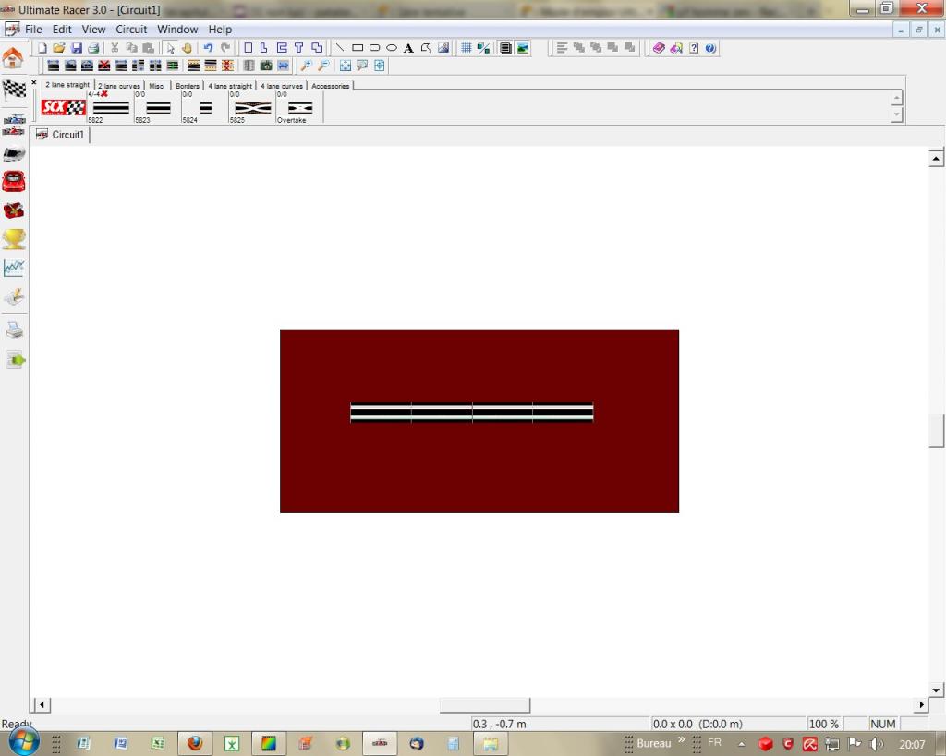
Task: Select the red car icon in sidebar
Action: click(14, 181)
